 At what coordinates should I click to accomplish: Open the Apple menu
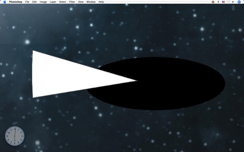tap(4, 2)
